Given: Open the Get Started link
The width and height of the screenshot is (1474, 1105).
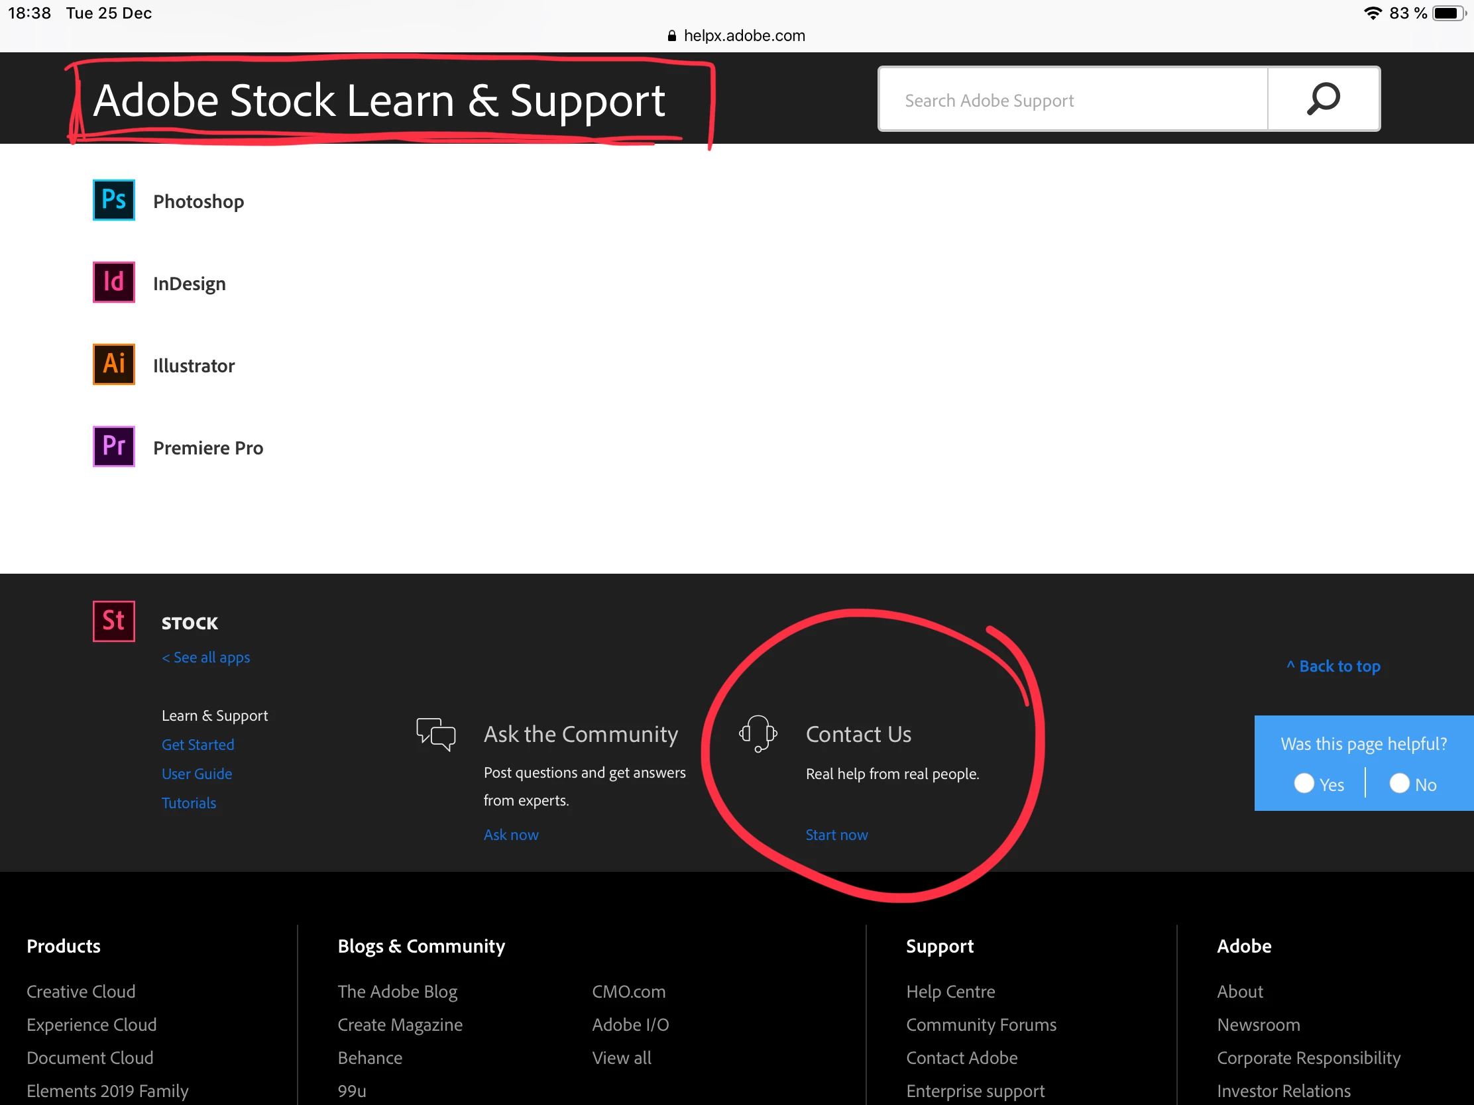Looking at the screenshot, I should [x=198, y=745].
